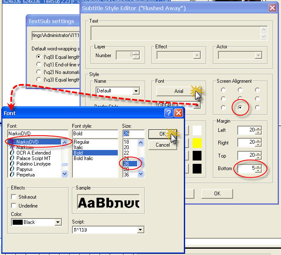Choose Papyrus font from the list
The width and height of the screenshot is (281, 255).
pyautogui.click(x=25, y=169)
